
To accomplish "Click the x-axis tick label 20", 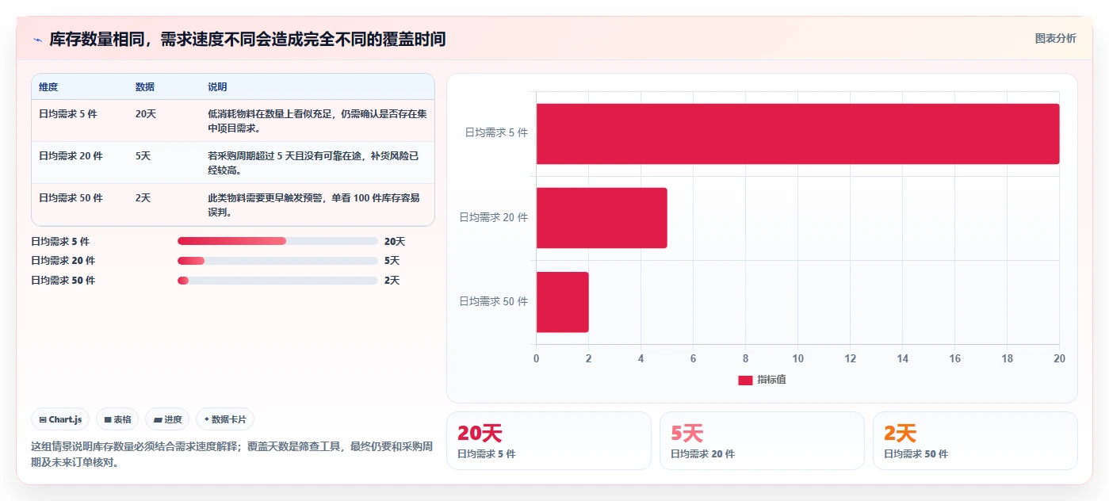I will [x=1059, y=359].
